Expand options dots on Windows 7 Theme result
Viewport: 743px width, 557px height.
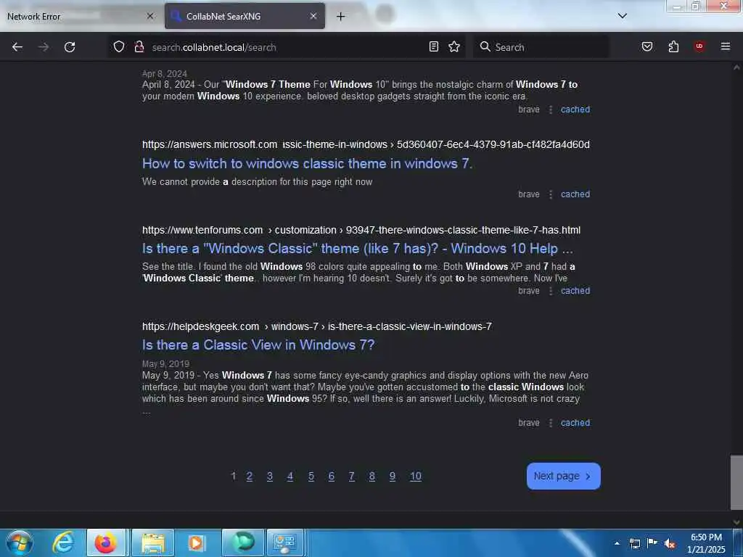click(x=551, y=110)
